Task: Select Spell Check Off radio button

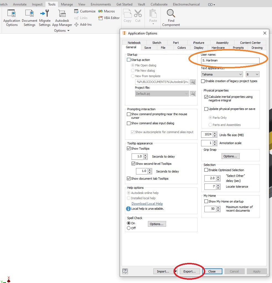Action: pos(129,228)
